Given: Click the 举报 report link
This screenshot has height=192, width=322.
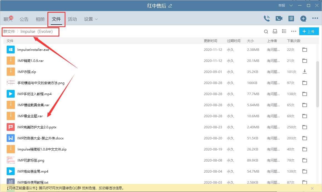Looking at the screenshot, I should [282, 6].
